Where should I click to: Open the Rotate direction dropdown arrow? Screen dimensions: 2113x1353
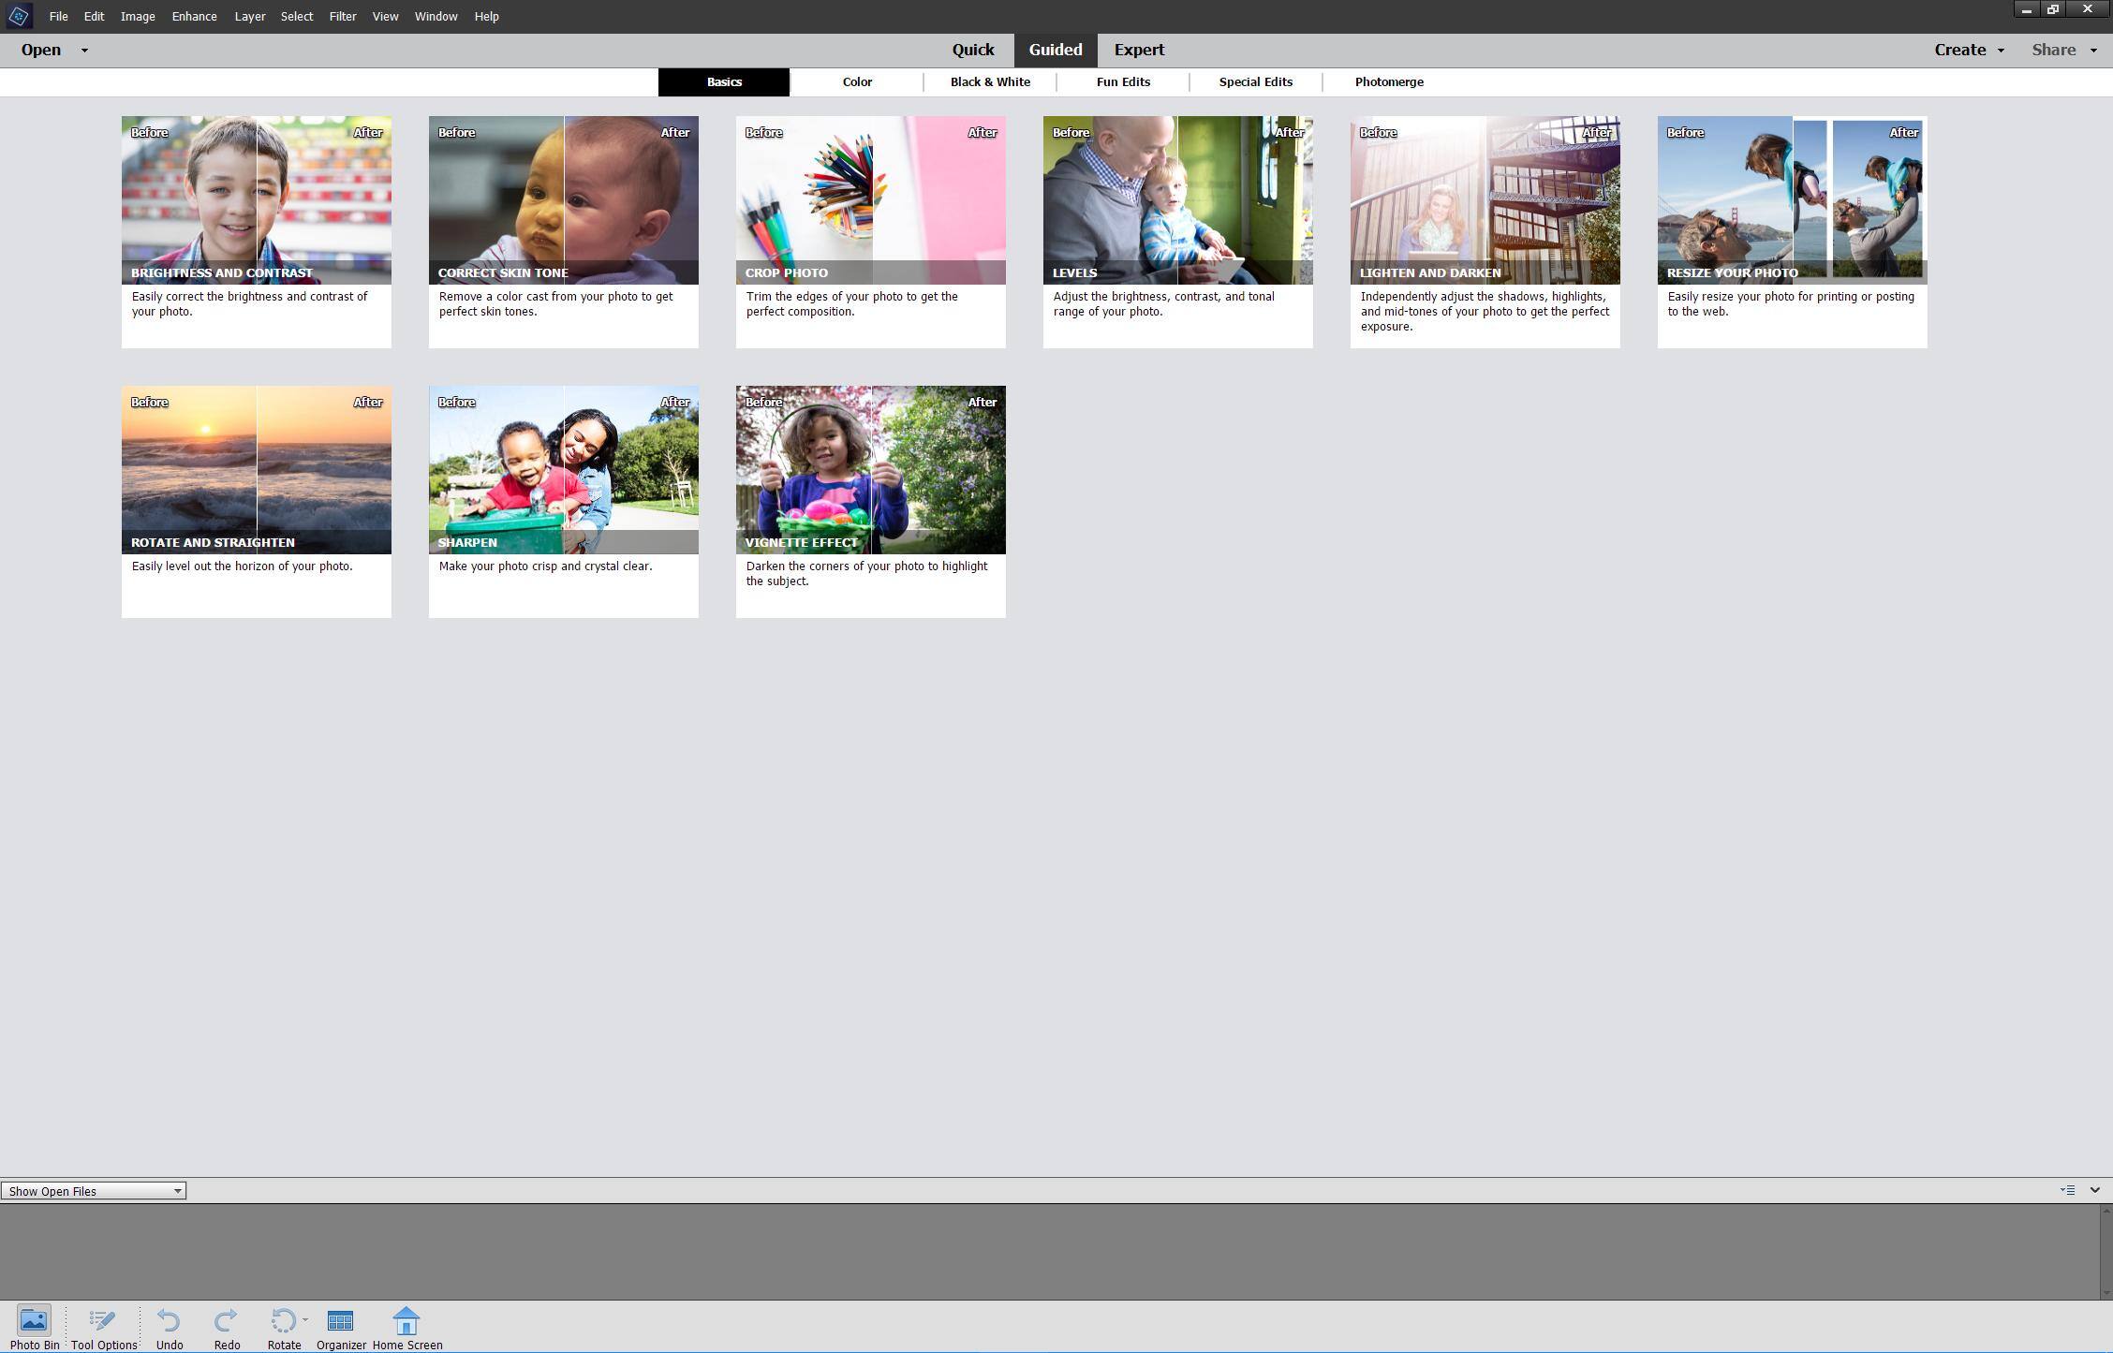305,1319
